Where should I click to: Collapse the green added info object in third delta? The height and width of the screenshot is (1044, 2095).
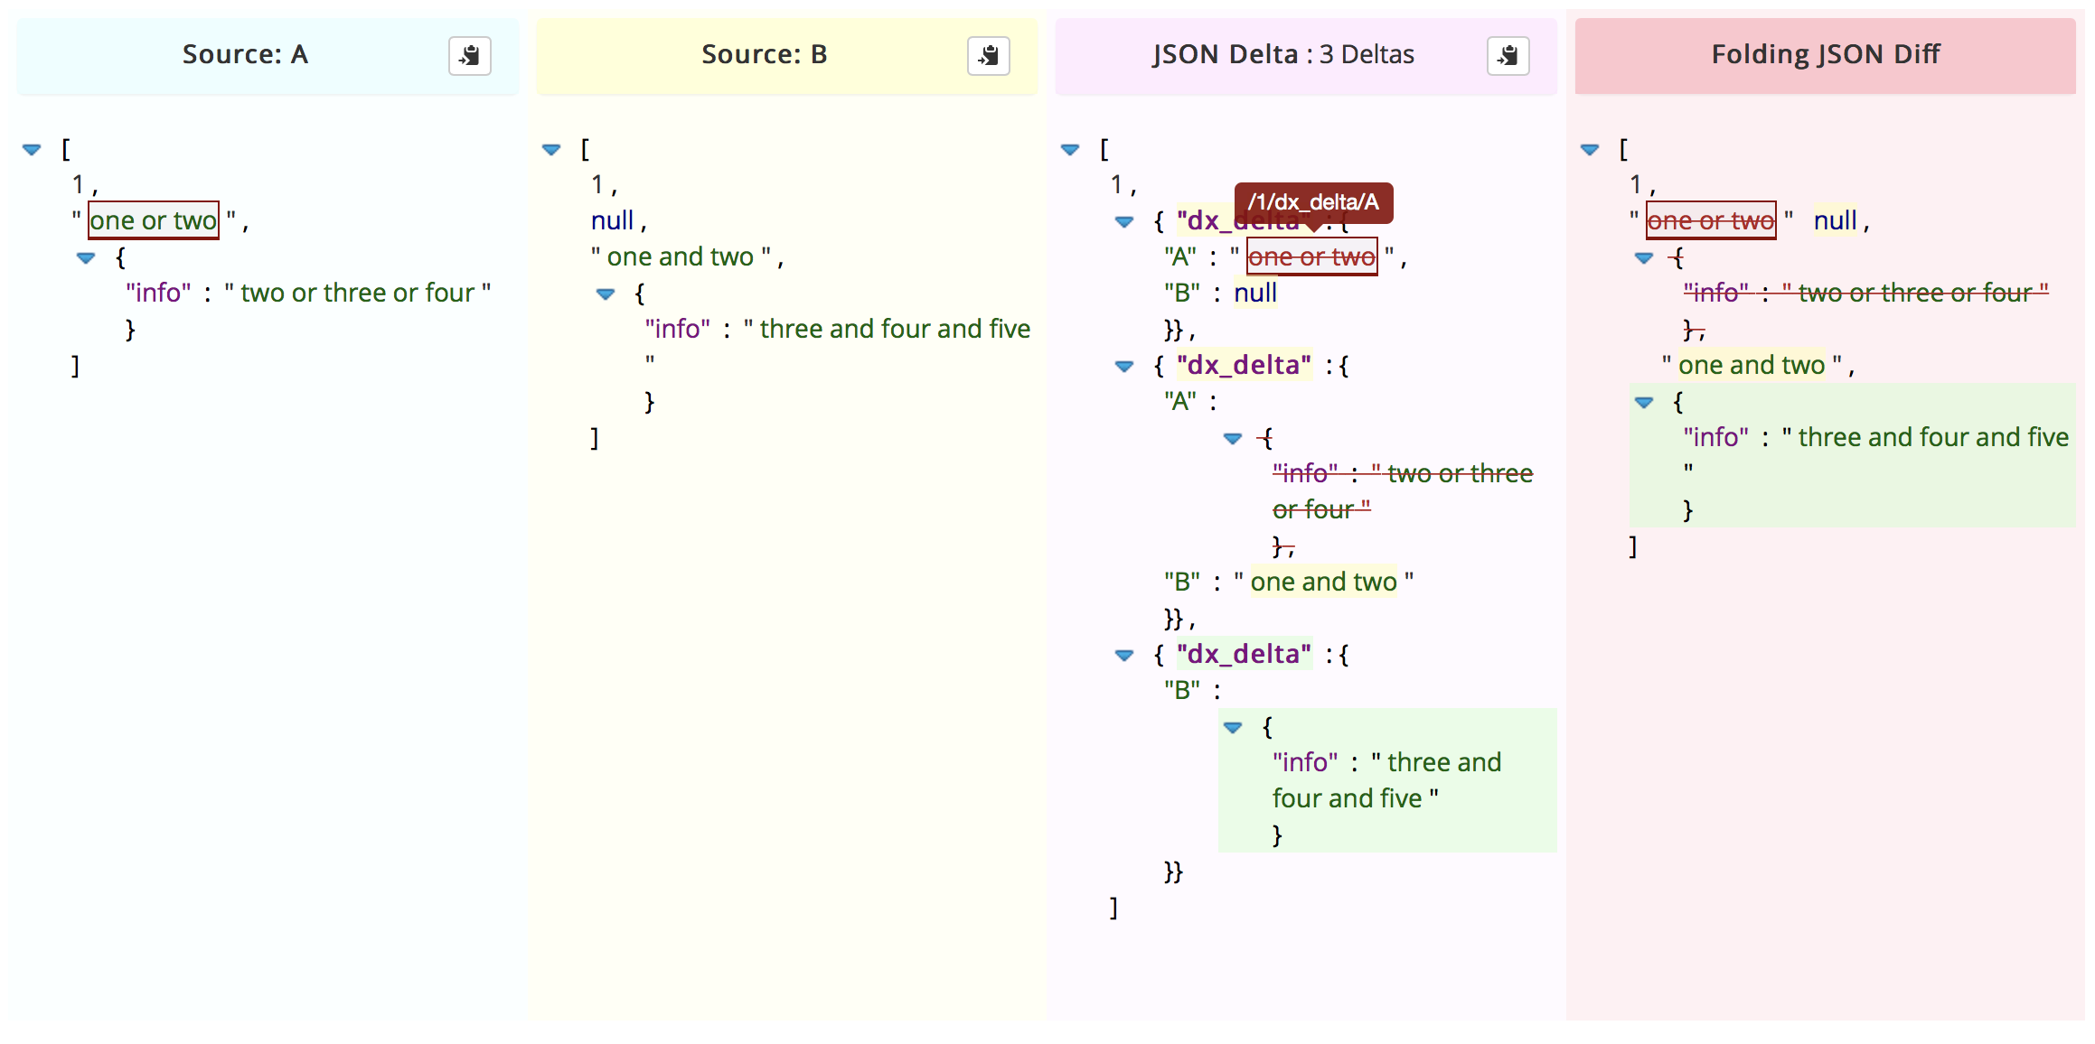(x=1234, y=726)
